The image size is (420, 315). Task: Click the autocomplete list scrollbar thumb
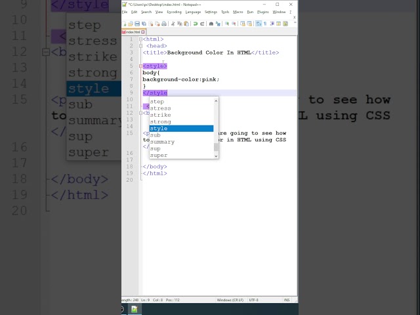[x=216, y=147]
